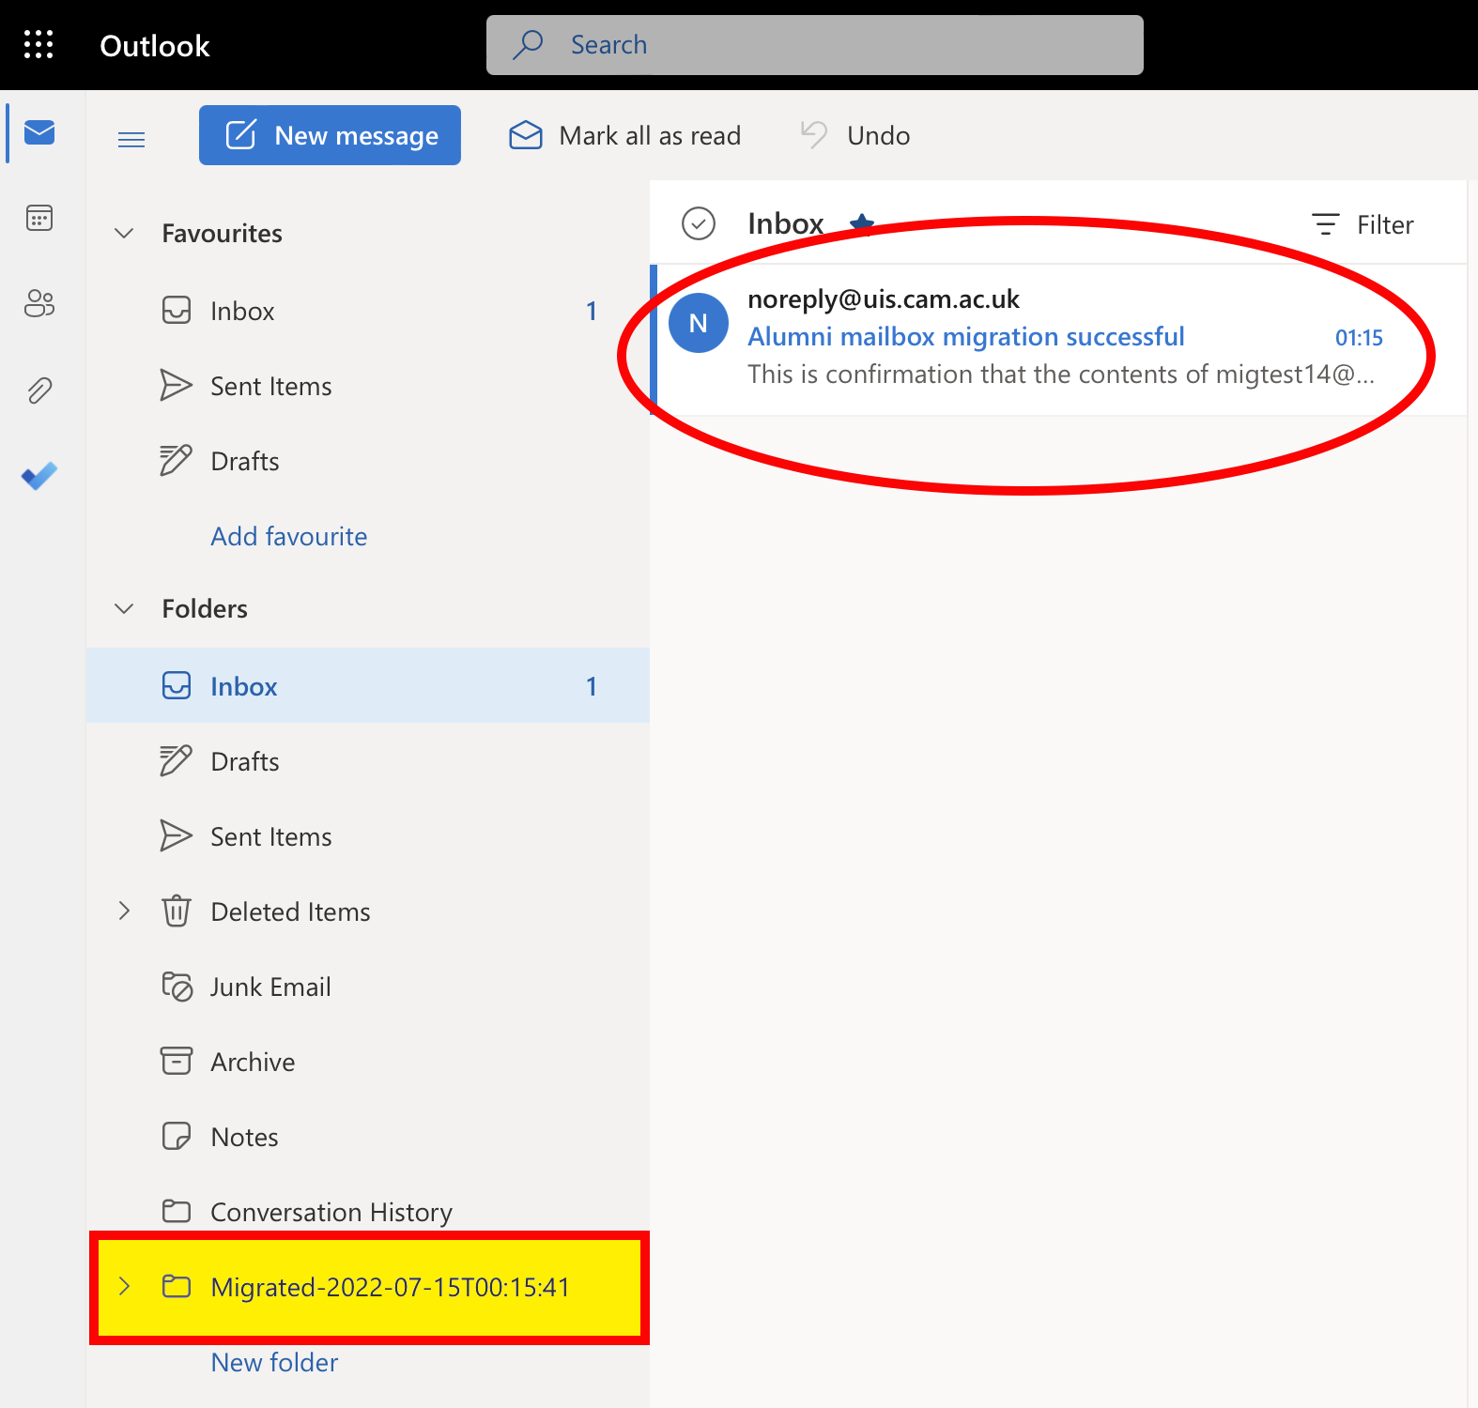Image resolution: width=1478 pixels, height=1408 pixels.
Task: Click the Conversation History folder icon
Action: click(177, 1211)
